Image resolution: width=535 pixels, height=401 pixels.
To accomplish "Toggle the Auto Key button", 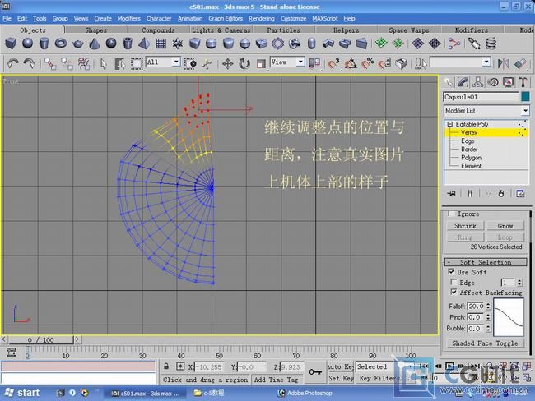I will point(341,366).
